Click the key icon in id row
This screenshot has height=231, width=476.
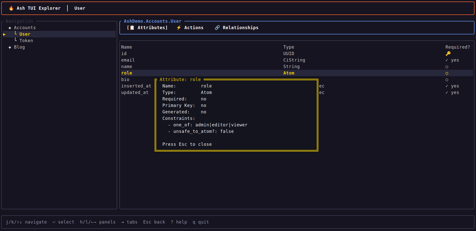pos(448,54)
